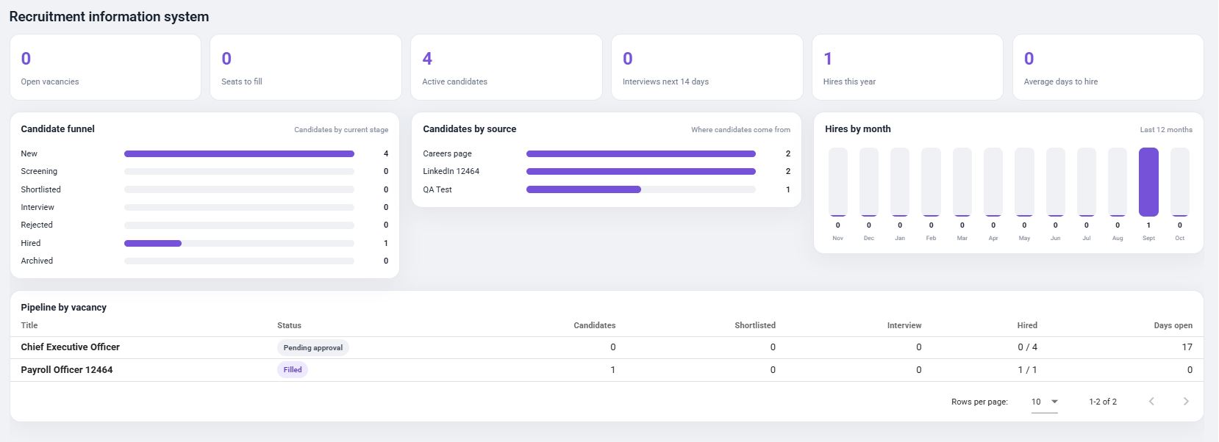The width and height of the screenshot is (1219, 442).
Task: Click the 1 / 1 hired value
Action: 1027,370
